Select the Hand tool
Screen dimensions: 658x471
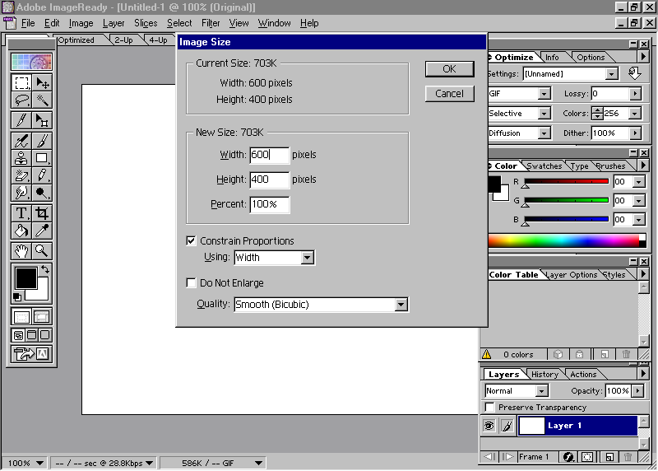pos(21,251)
